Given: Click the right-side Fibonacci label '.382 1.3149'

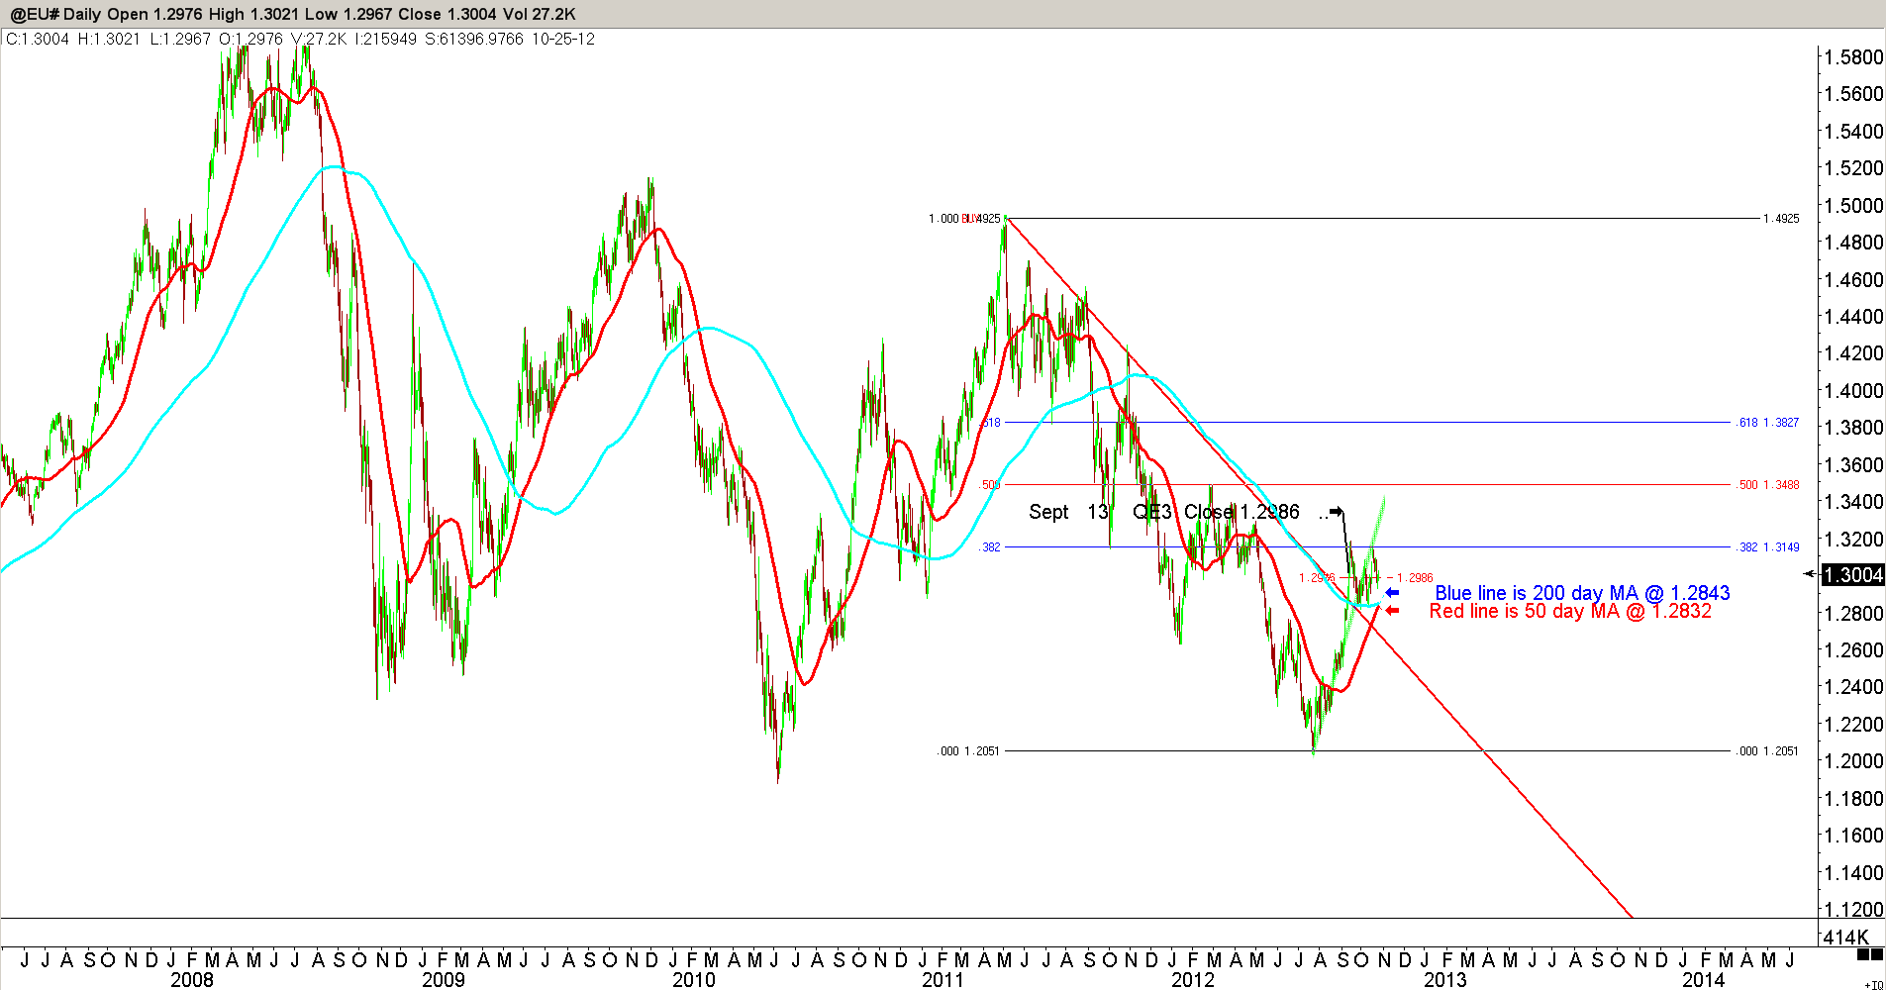Looking at the screenshot, I should [x=1768, y=547].
